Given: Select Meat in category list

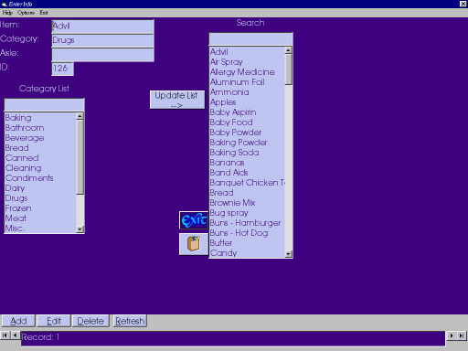Looking at the screenshot, I should (40, 218).
